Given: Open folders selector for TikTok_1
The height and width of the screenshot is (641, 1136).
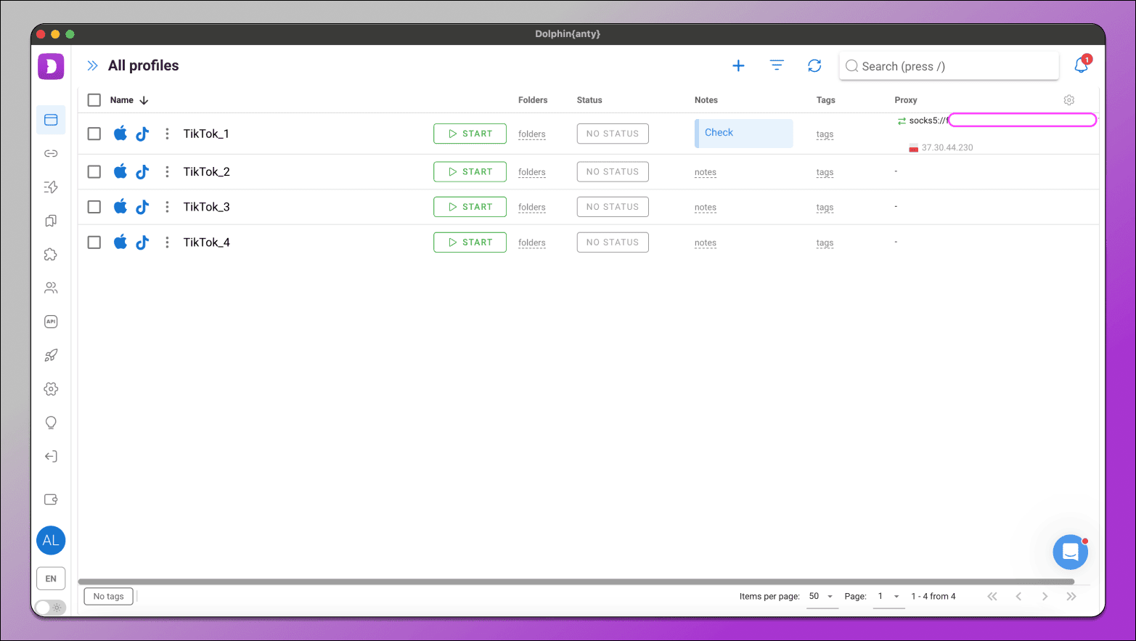Looking at the screenshot, I should tap(532, 134).
